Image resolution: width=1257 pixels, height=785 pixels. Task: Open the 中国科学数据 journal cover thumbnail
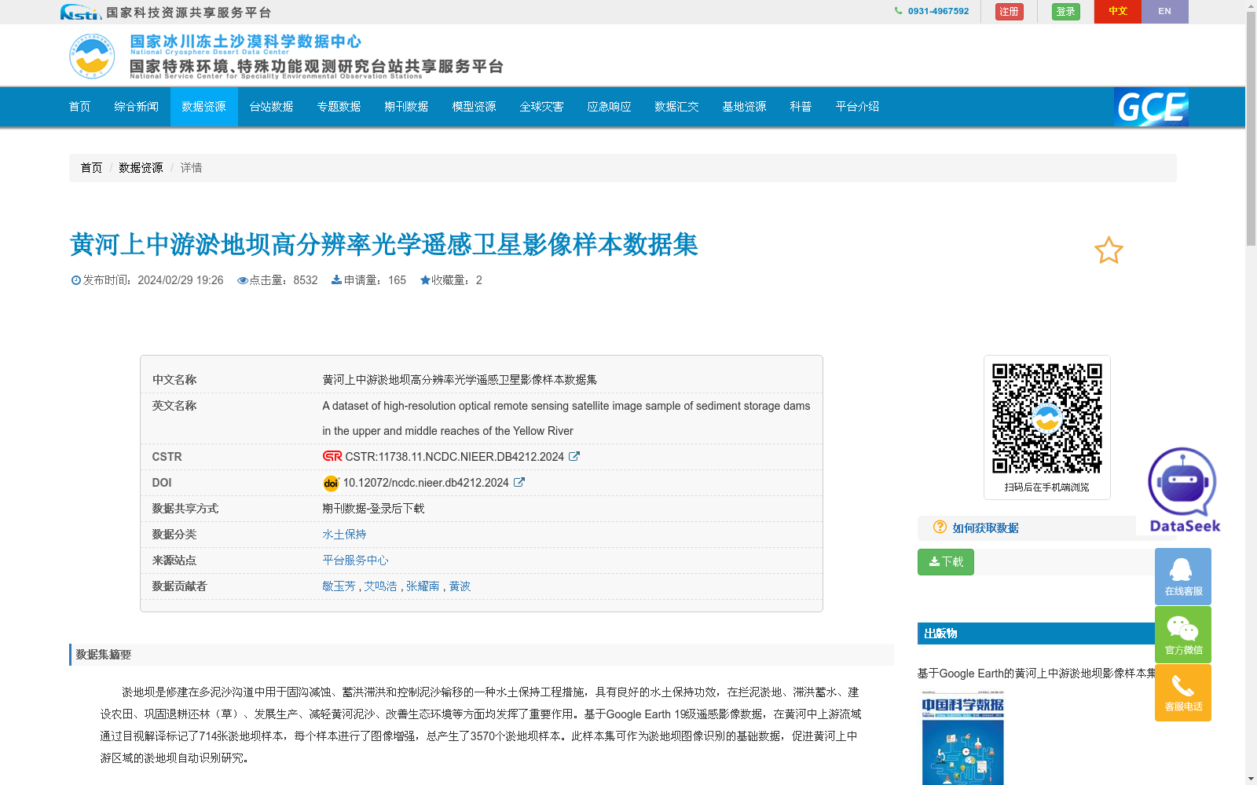pos(963,739)
